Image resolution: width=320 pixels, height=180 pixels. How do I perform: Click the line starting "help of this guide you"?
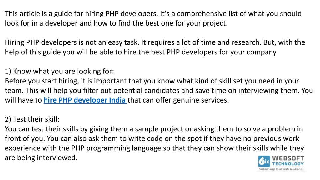click(x=141, y=52)
